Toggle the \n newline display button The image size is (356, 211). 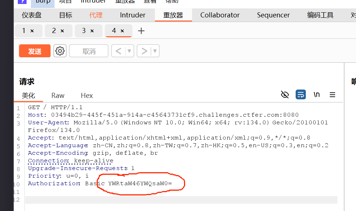point(317,95)
